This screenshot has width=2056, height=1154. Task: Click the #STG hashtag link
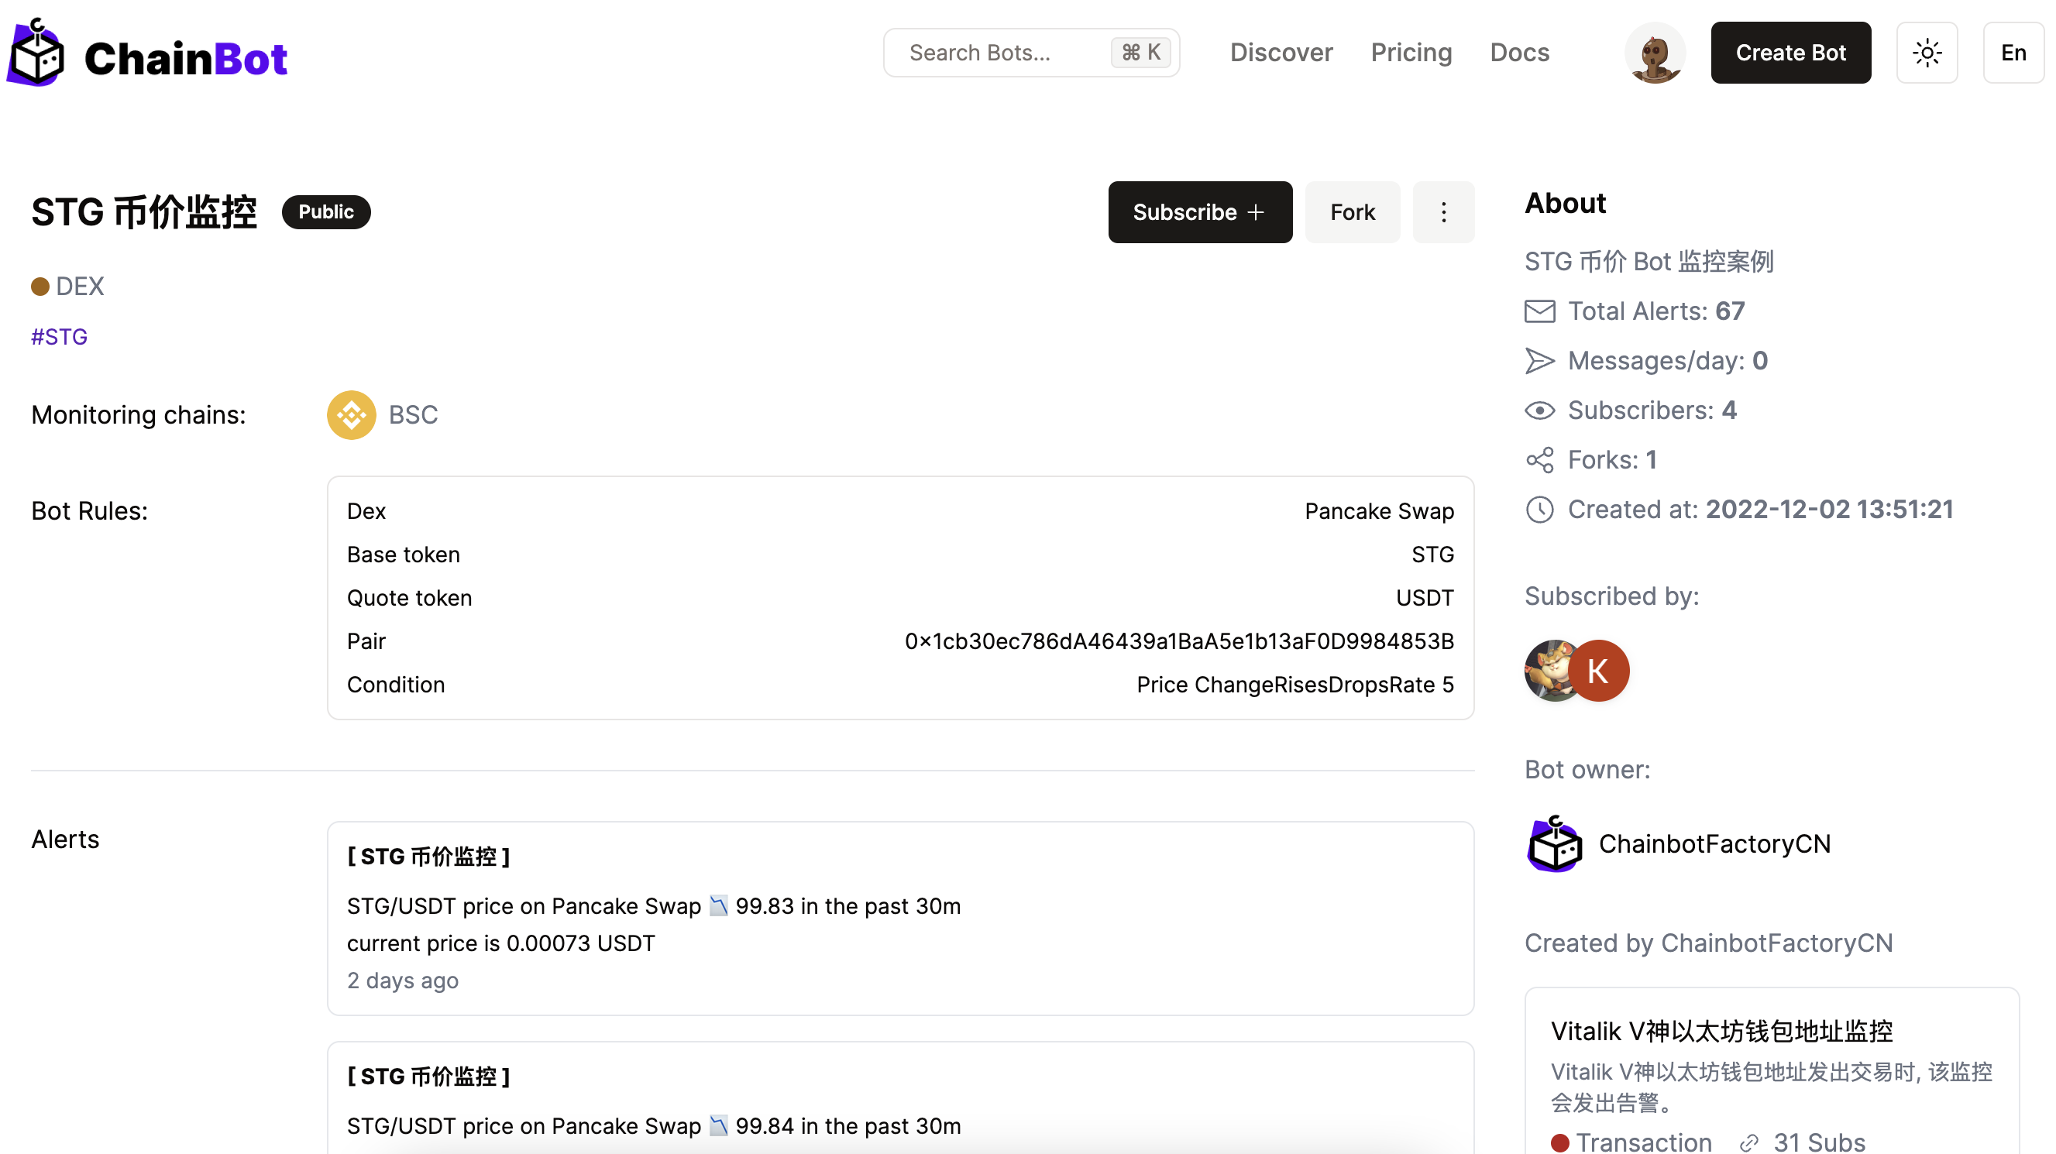pyautogui.click(x=59, y=337)
